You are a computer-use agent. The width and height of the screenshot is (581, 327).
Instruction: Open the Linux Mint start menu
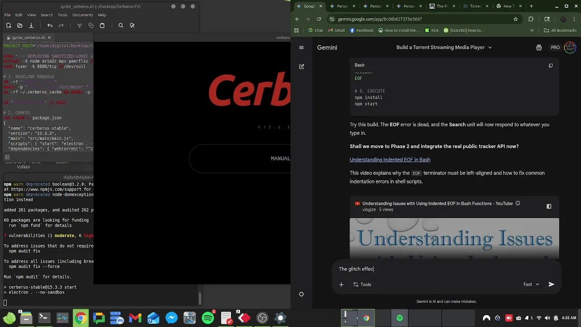click(9, 318)
